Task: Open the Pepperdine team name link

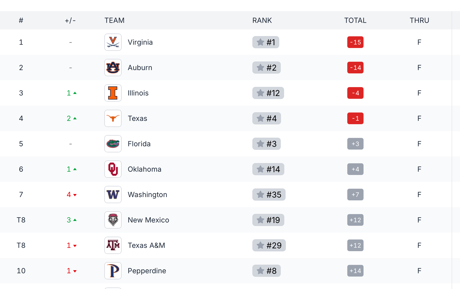Action: [147, 271]
